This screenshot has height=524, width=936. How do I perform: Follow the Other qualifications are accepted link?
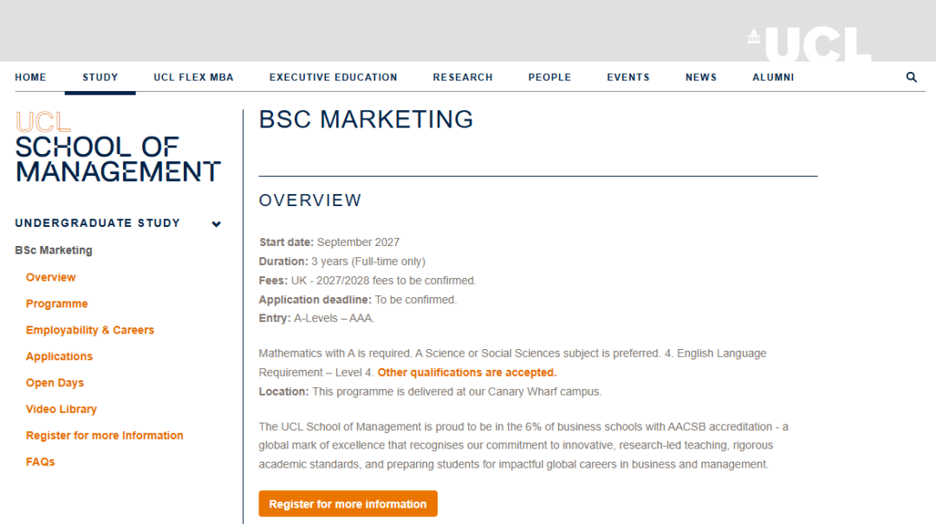pos(467,372)
